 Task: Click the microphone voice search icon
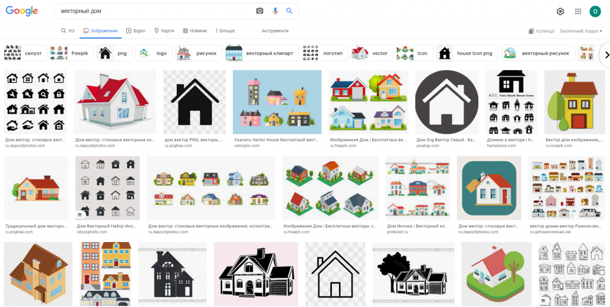(275, 11)
